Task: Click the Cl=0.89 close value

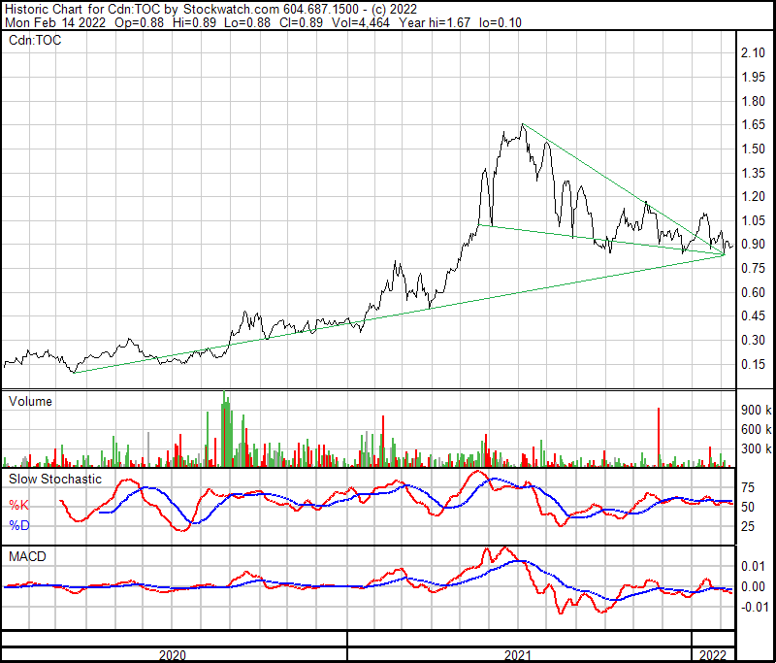Action: tap(301, 22)
